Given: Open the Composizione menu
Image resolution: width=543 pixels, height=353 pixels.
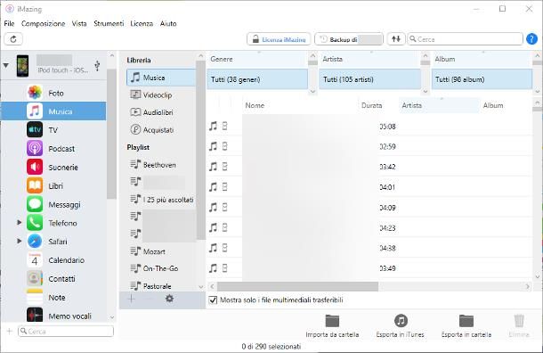Looking at the screenshot, I should 44,23.
